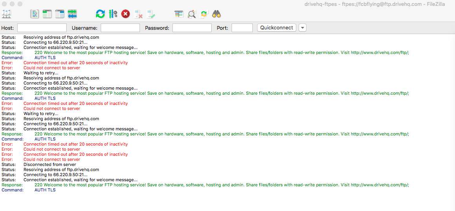Focus the Username input field
Screen dimensions: 455x211
pyautogui.click(x=120, y=28)
